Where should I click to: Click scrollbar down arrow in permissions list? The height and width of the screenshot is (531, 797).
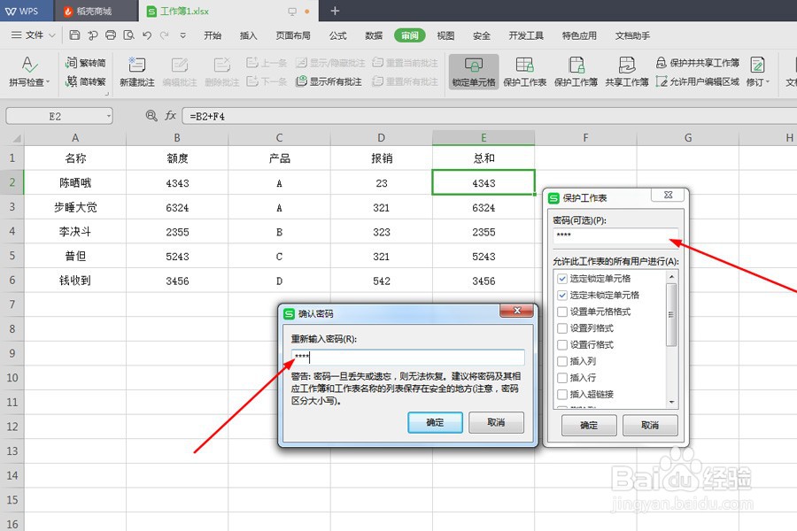[671, 402]
